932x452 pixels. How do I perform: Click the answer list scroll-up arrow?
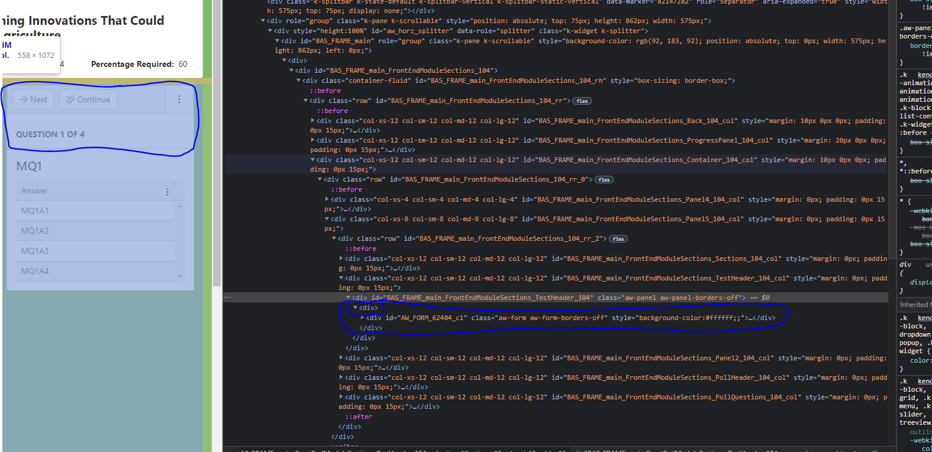[x=179, y=206]
